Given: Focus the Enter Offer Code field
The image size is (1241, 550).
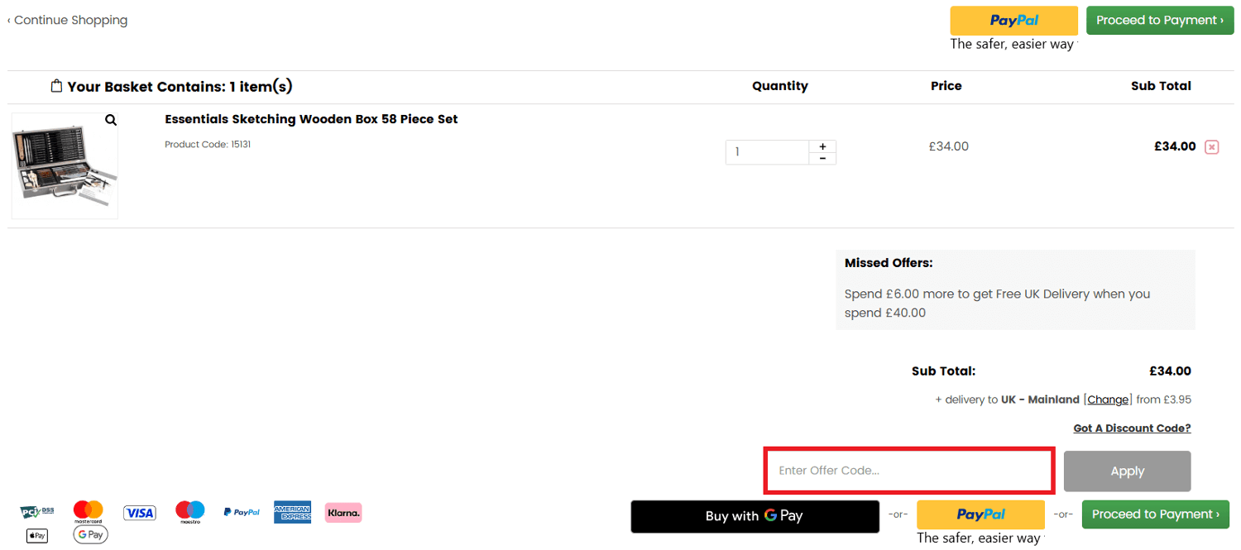Looking at the screenshot, I should point(908,471).
